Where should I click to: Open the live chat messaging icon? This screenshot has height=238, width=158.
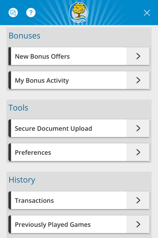pos(13,13)
